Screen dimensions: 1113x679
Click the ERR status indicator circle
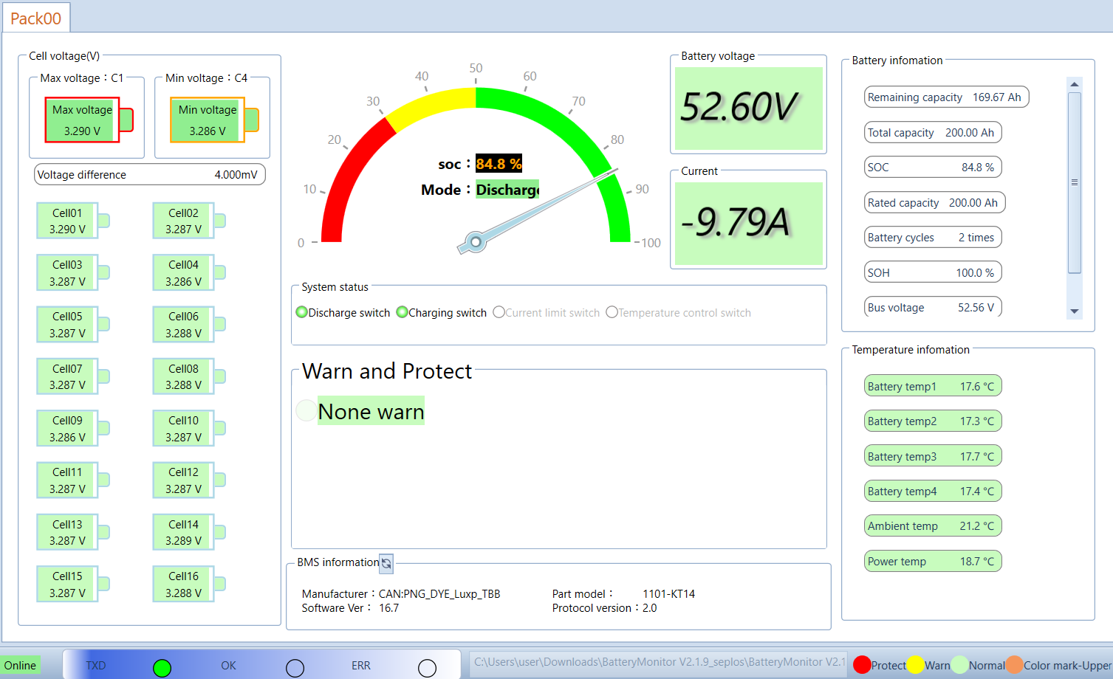(x=427, y=668)
